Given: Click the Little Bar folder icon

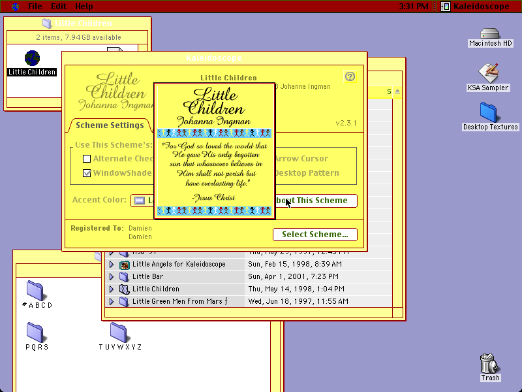Looking at the screenshot, I should coord(124,276).
